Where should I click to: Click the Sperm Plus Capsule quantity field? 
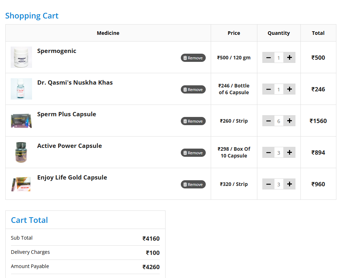point(279,121)
